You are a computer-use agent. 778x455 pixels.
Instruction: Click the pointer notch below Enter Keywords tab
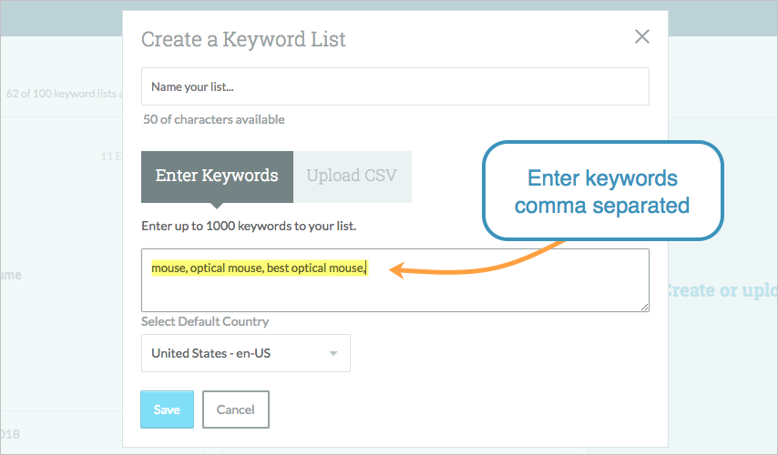[x=217, y=206]
